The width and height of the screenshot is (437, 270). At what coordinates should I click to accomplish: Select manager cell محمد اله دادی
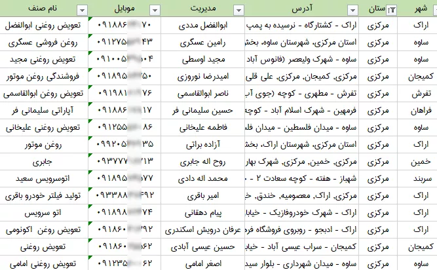tap(202, 179)
